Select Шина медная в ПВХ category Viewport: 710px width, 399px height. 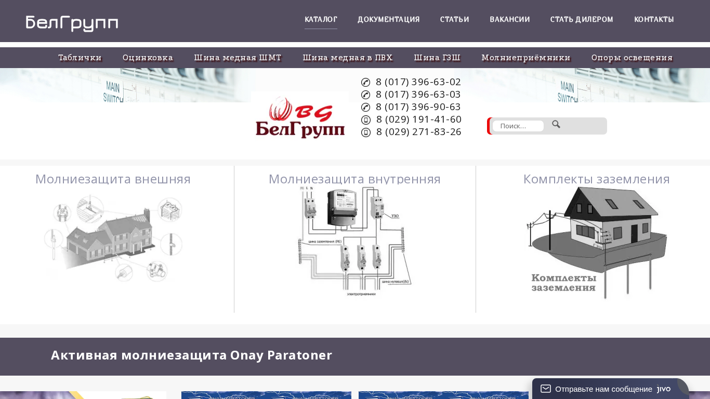tap(348, 58)
